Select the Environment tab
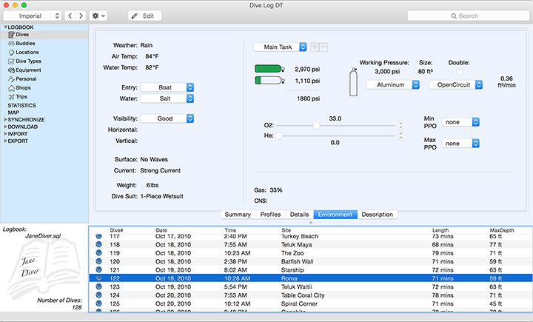 pyautogui.click(x=335, y=215)
